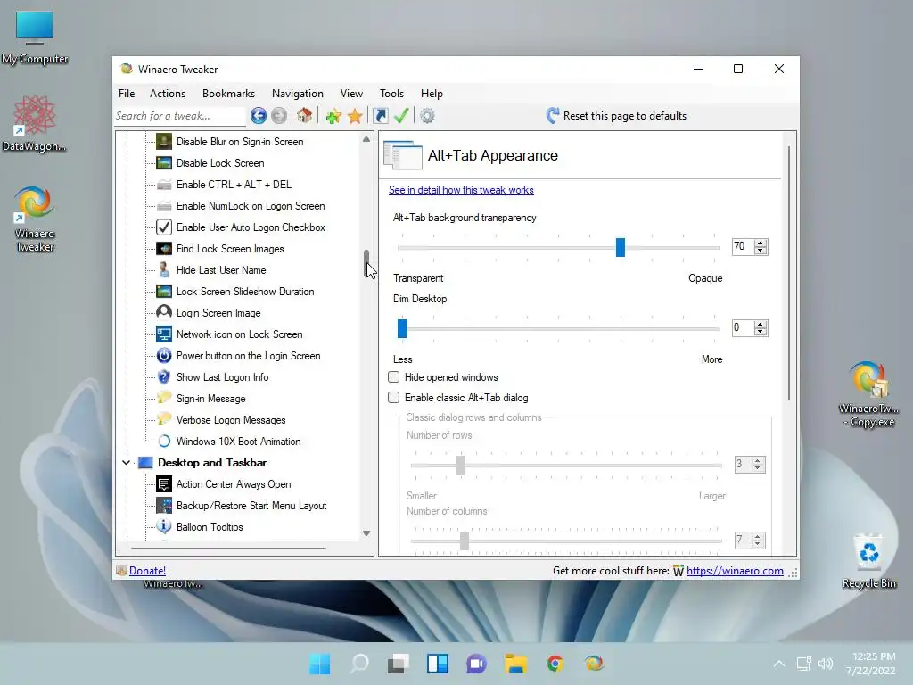913x685 pixels.
Task: Open the View menu
Action: (x=351, y=93)
